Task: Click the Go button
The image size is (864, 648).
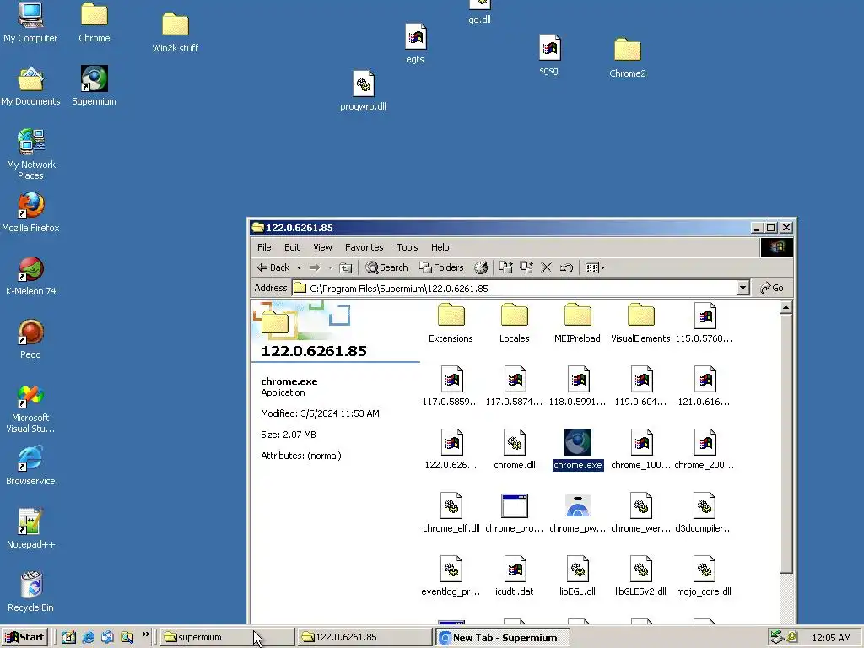Action: click(x=771, y=288)
